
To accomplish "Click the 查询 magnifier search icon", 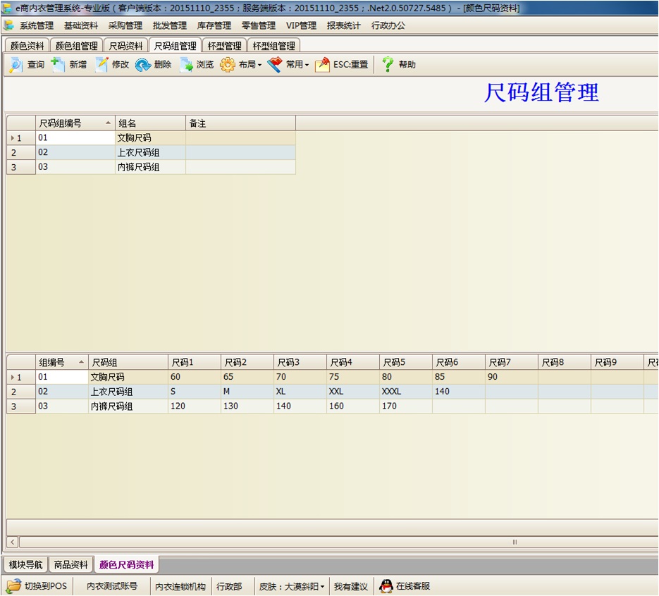I will pyautogui.click(x=16, y=65).
